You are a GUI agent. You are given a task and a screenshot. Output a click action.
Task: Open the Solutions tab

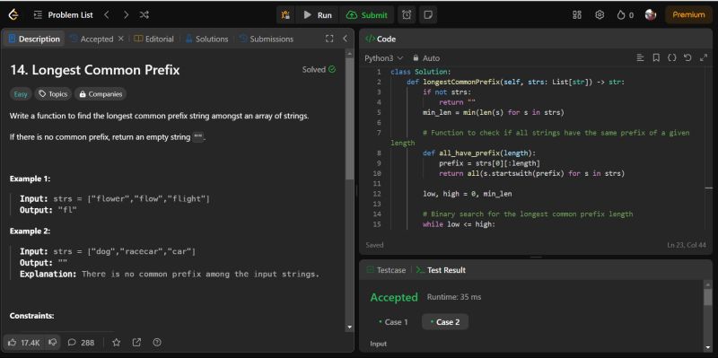point(207,39)
